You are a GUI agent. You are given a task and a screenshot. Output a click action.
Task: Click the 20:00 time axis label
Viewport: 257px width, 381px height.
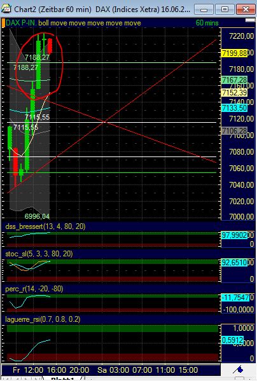coord(80,370)
